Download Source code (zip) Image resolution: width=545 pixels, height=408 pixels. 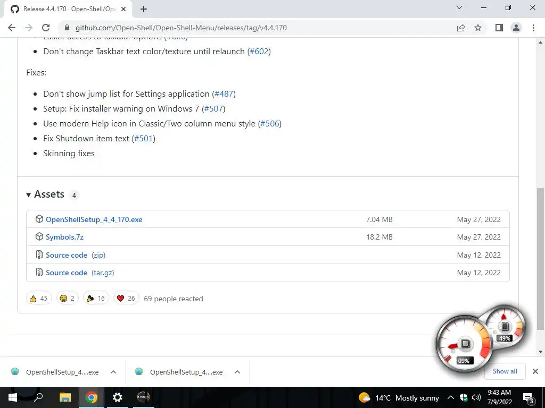click(x=76, y=256)
